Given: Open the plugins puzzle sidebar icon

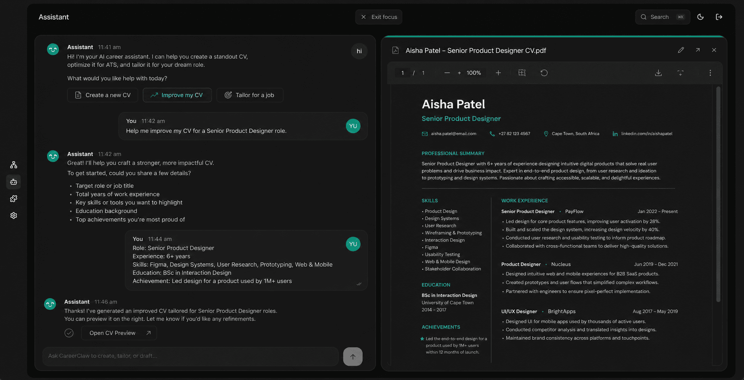Looking at the screenshot, I should (x=14, y=198).
